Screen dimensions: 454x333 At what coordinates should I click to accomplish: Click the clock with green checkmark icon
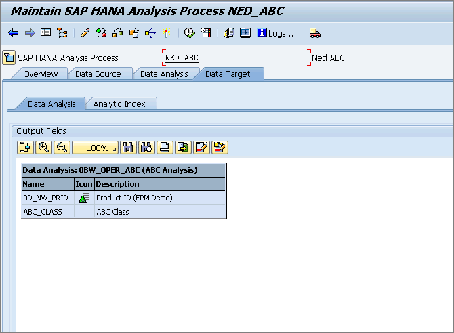click(x=189, y=33)
